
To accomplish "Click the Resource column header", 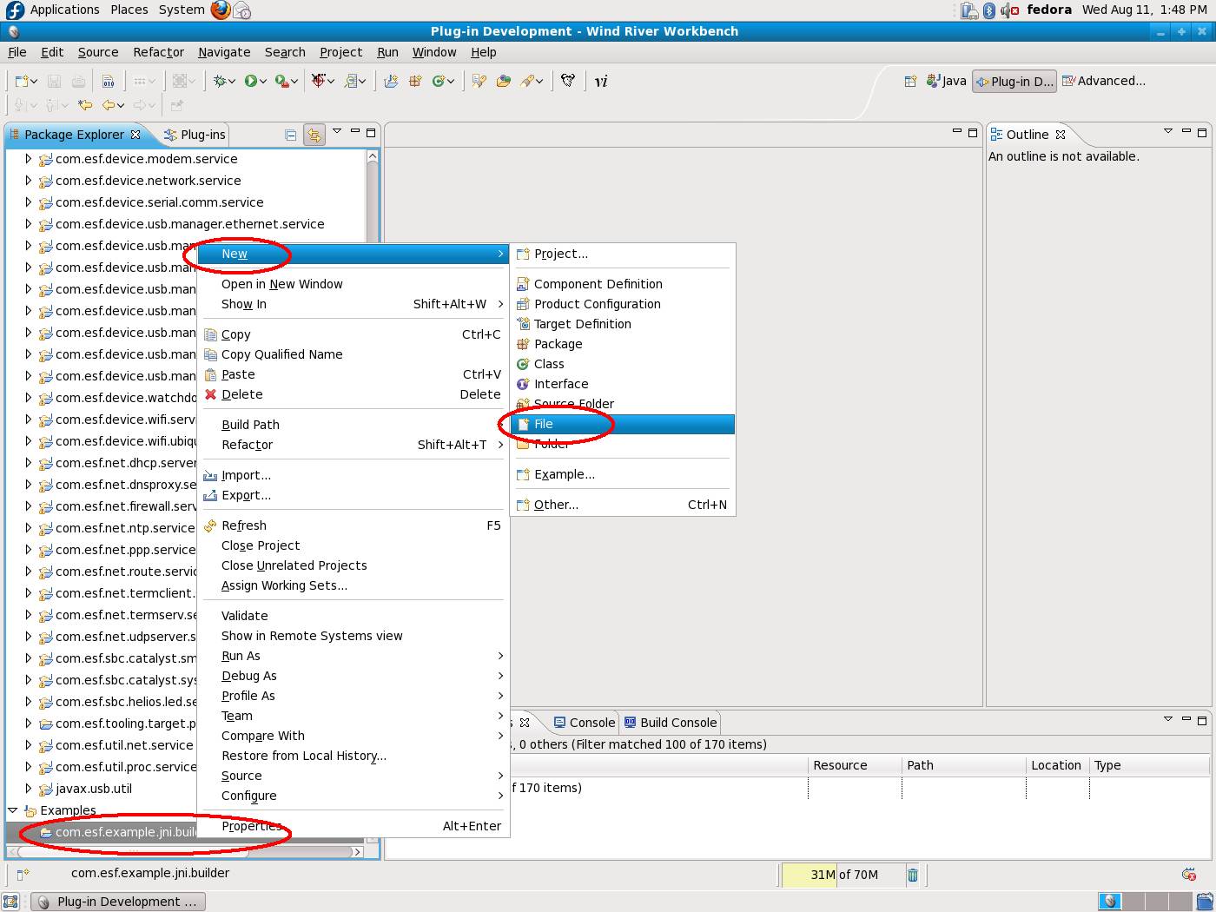I will [x=853, y=765].
